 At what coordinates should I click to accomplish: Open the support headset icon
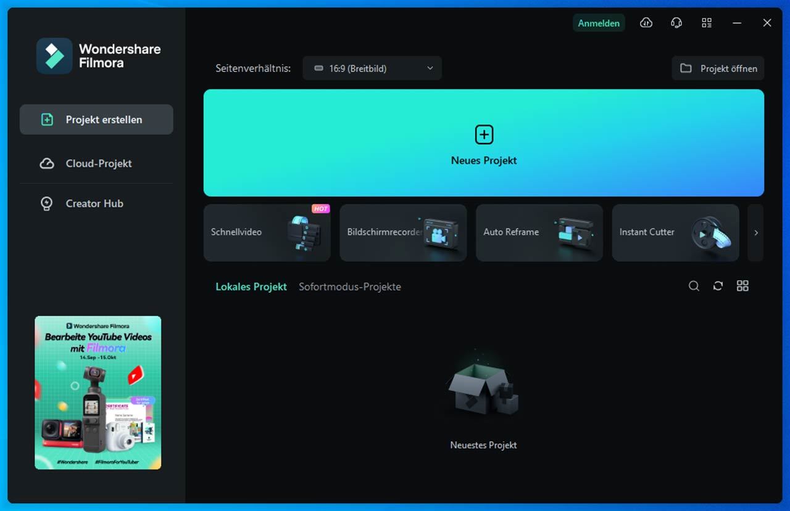pos(676,23)
